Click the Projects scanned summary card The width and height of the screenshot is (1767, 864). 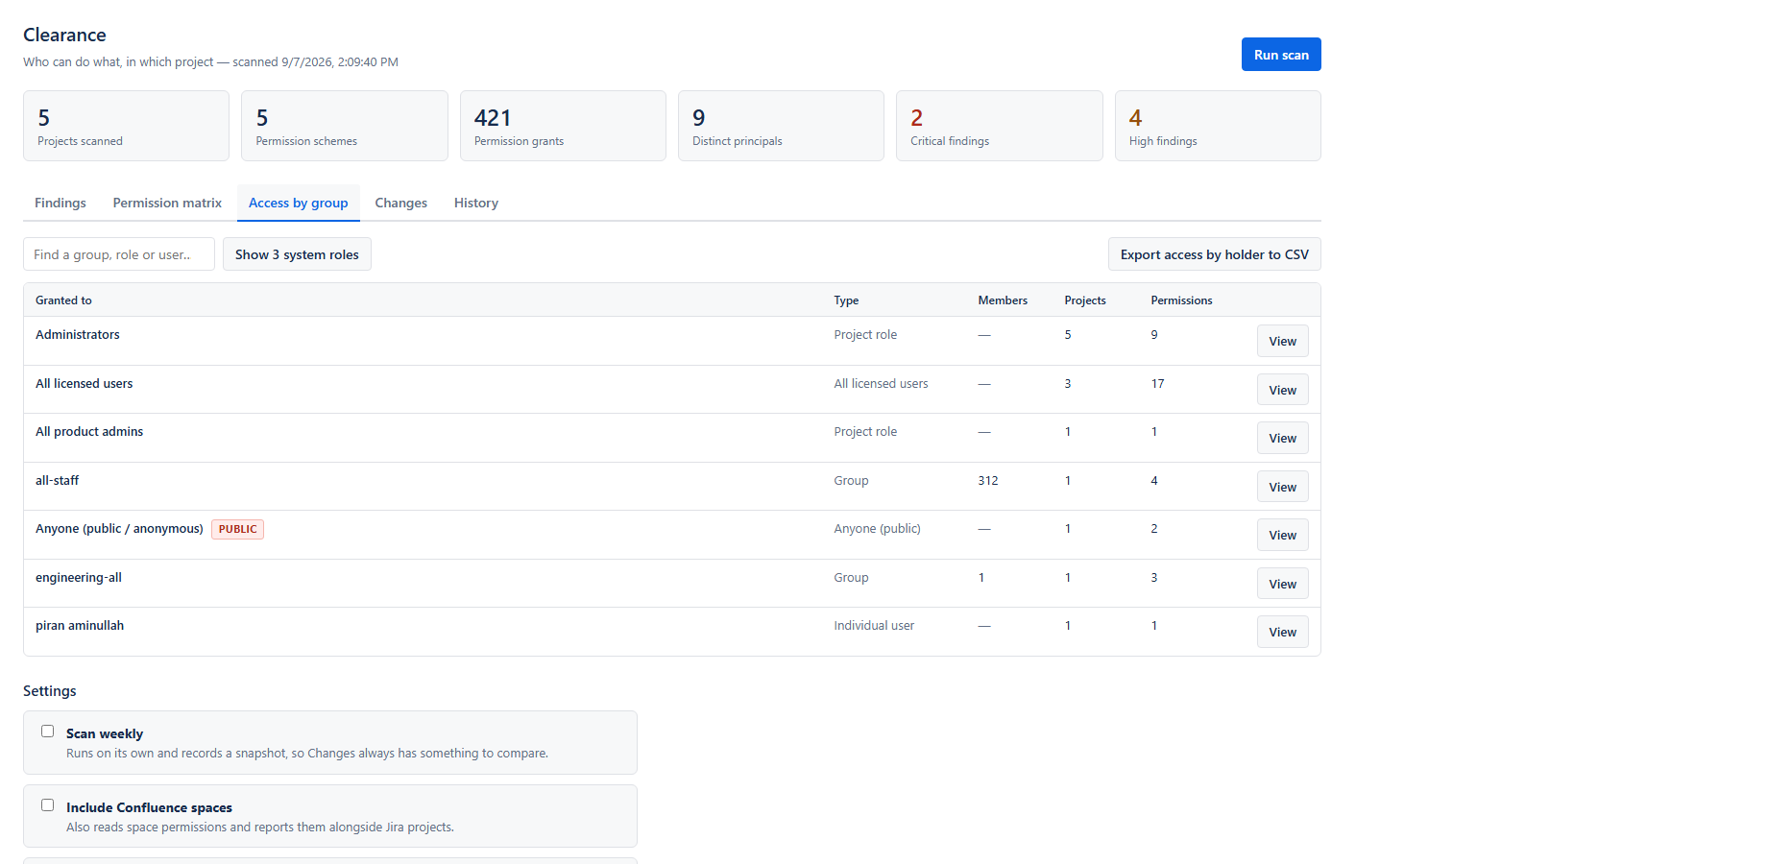pyautogui.click(x=127, y=126)
